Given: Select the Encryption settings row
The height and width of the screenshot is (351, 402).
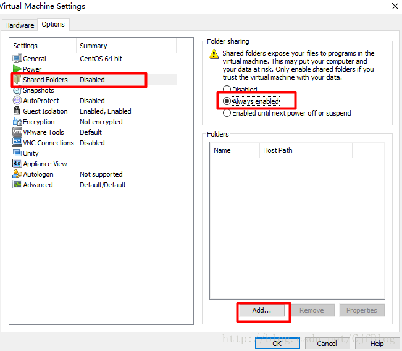Looking at the screenshot, I should 94,122.
